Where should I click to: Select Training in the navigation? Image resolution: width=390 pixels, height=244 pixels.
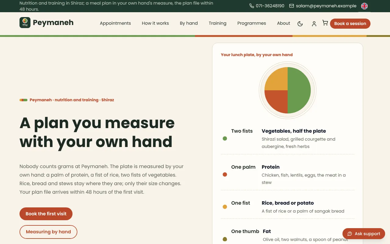coord(218,23)
